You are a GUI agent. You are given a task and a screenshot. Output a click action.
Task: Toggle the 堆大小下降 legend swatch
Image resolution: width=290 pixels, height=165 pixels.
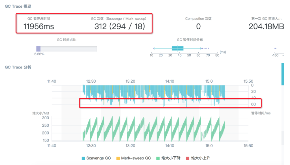tap(158, 158)
